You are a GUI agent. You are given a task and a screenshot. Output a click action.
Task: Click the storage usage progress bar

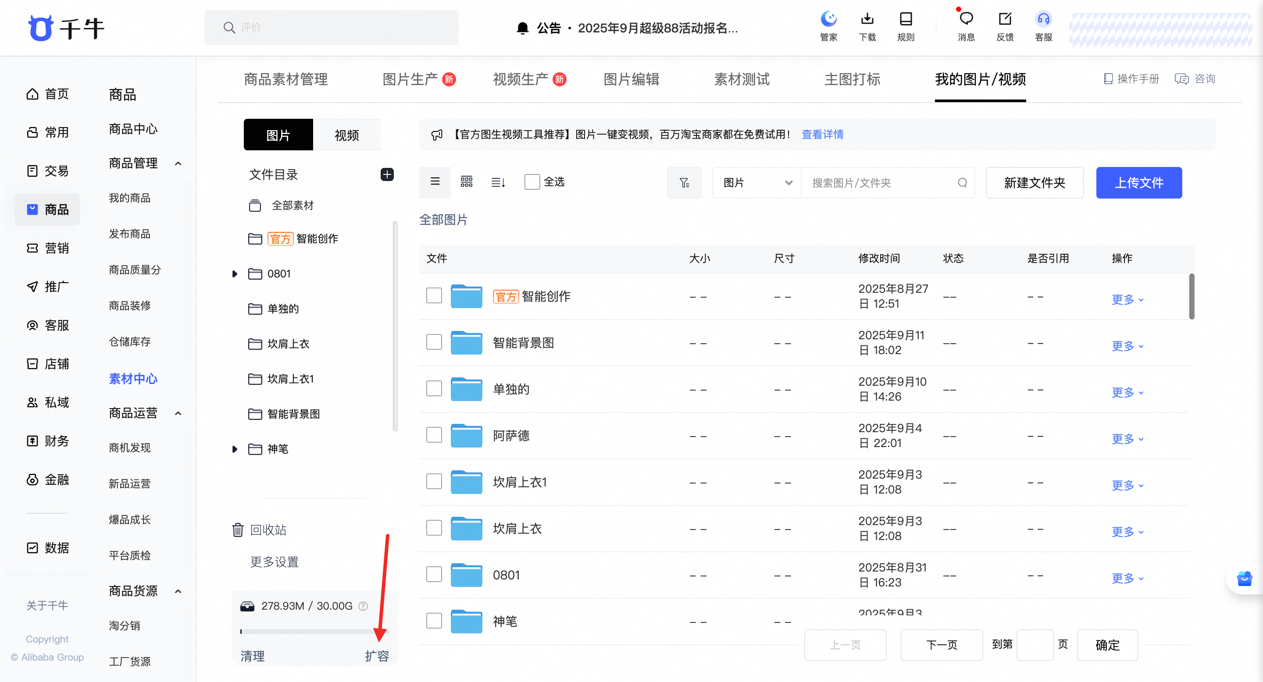314,632
